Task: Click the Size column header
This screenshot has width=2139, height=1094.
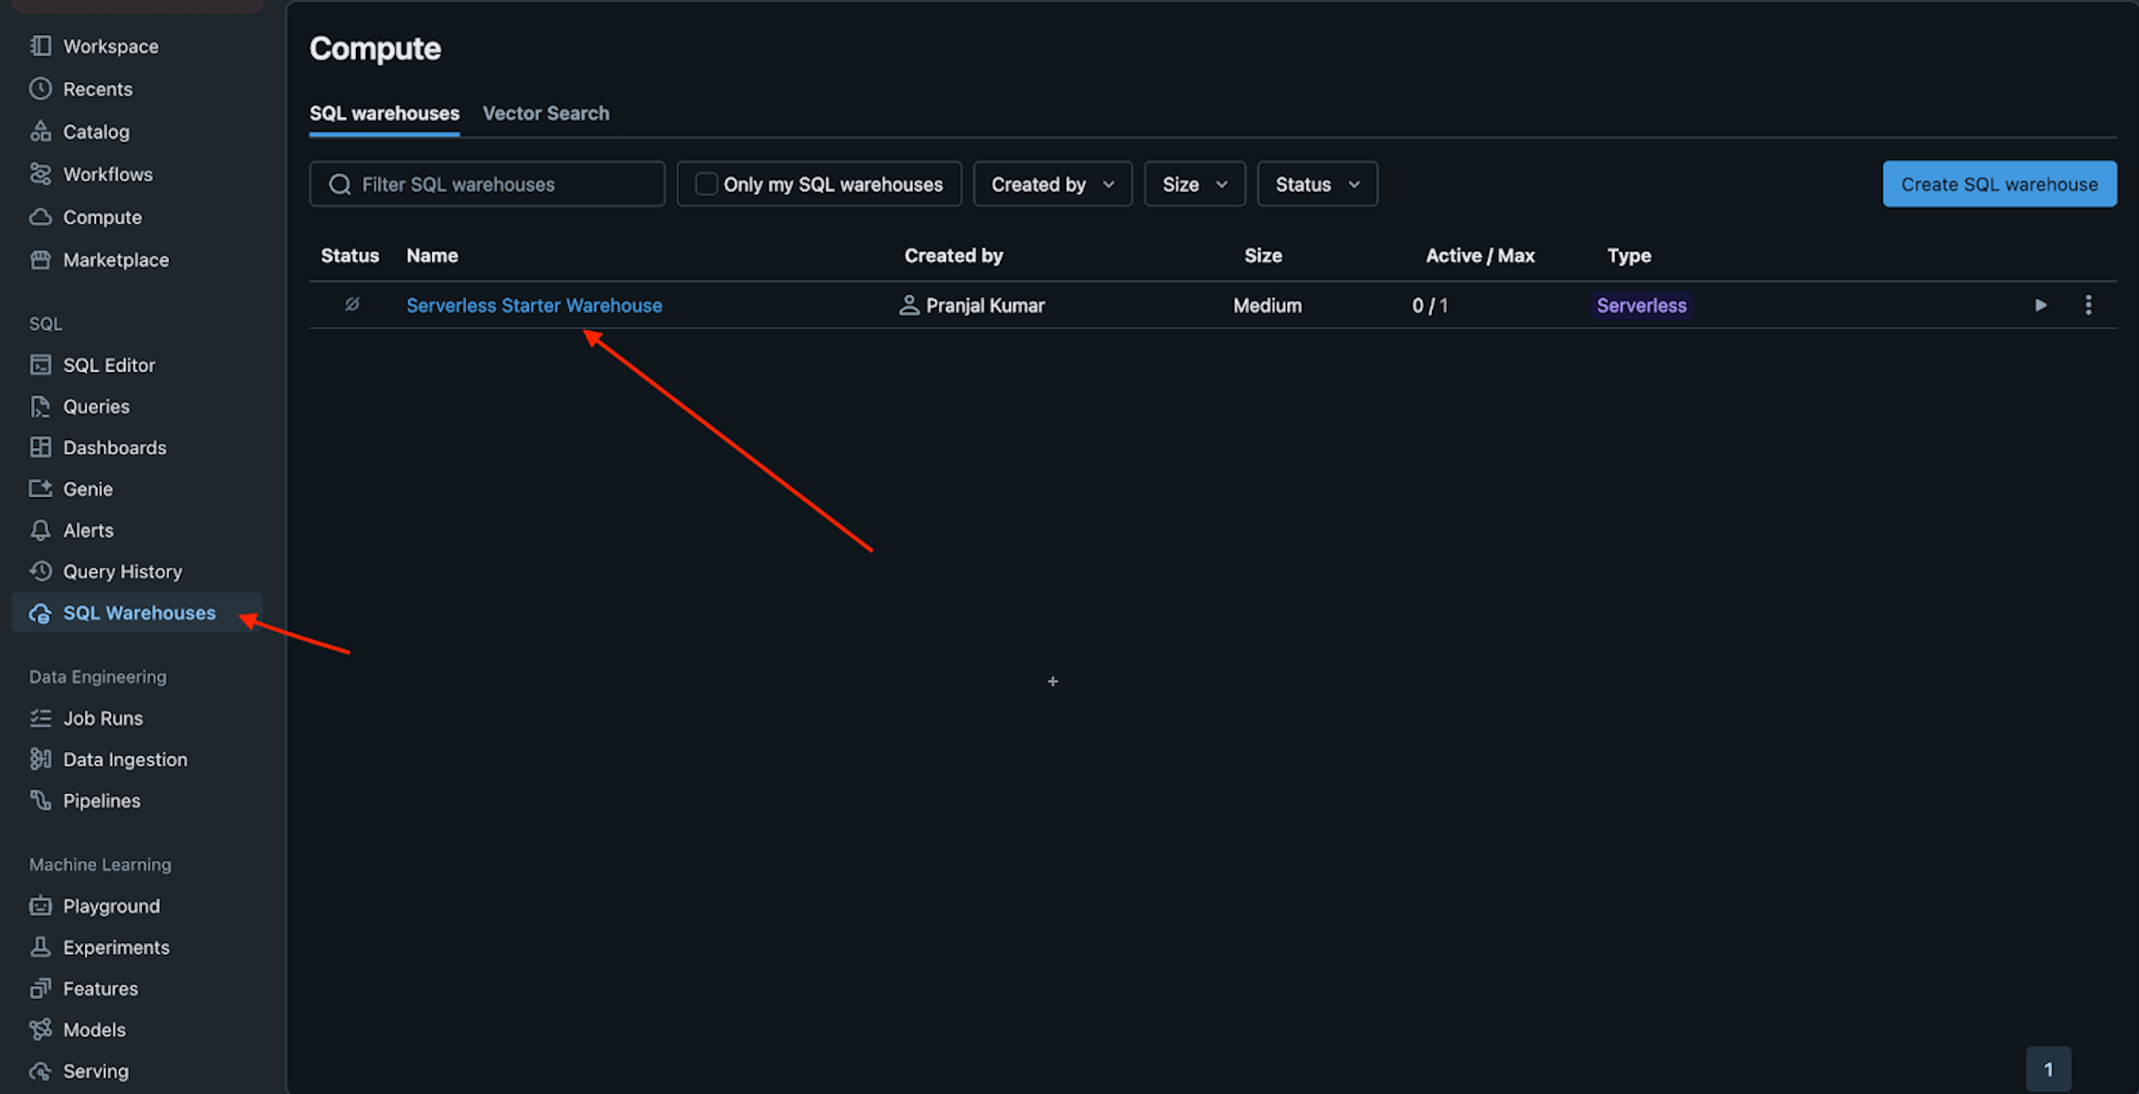Action: tap(1263, 255)
